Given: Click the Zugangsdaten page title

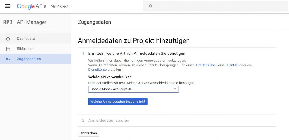Looking at the screenshot, I should [94, 22].
